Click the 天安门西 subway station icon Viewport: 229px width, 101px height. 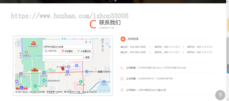(x=21, y=74)
